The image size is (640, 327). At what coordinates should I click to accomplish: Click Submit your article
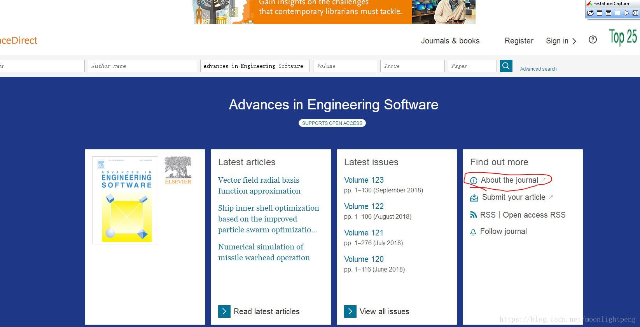pyautogui.click(x=514, y=197)
